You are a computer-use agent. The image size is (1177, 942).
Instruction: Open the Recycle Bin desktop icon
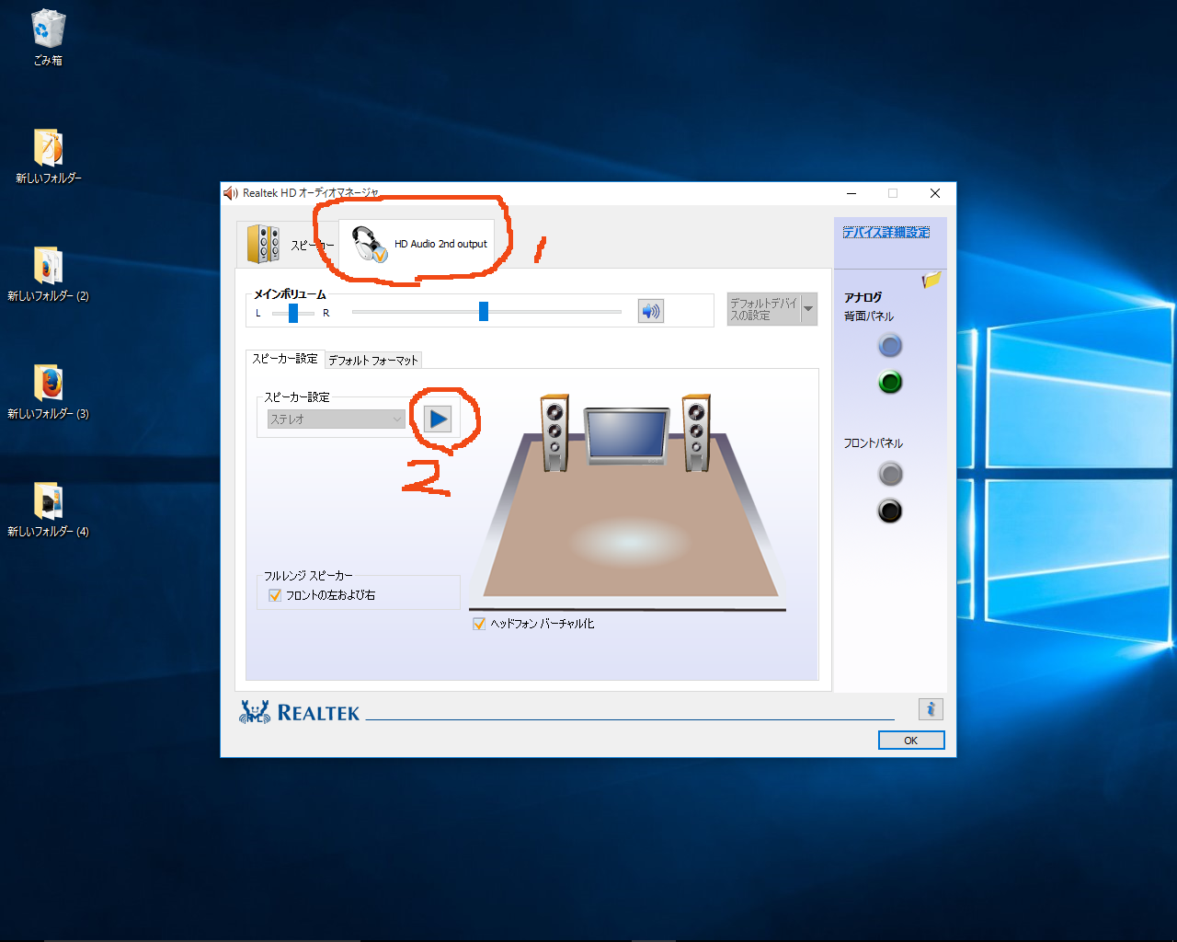click(48, 38)
